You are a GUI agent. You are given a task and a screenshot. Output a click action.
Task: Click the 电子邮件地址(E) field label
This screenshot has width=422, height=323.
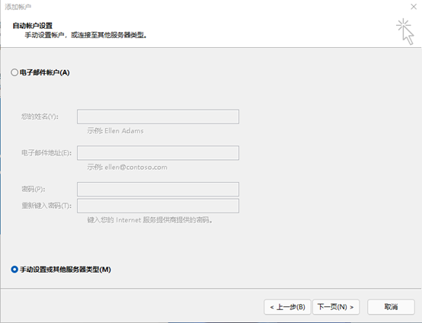tap(46, 153)
